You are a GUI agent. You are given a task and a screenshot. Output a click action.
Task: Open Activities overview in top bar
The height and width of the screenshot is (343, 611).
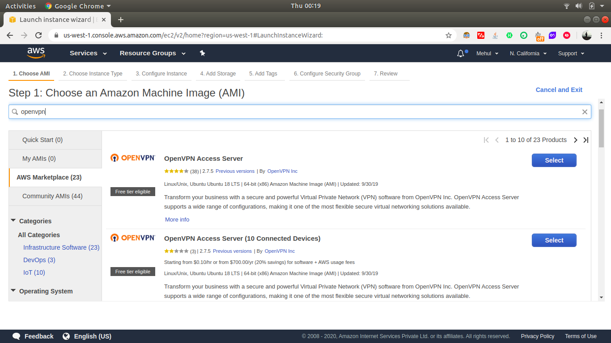(20, 6)
